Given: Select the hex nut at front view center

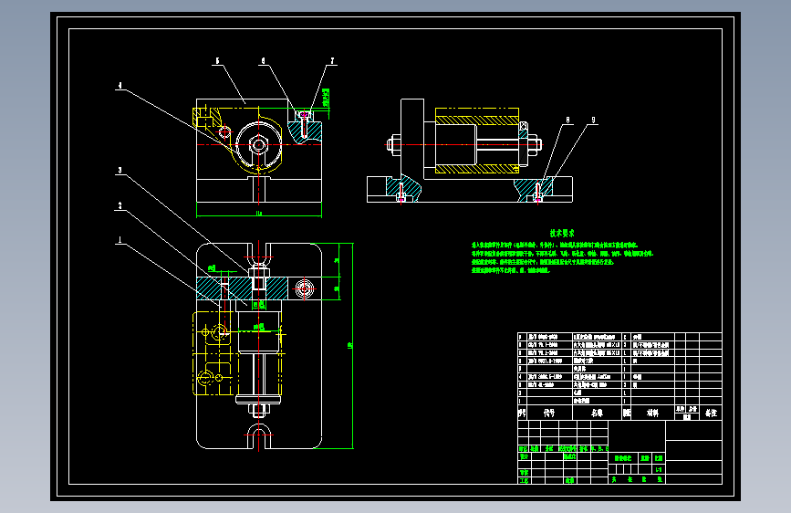Looking at the screenshot, I should (x=259, y=145).
